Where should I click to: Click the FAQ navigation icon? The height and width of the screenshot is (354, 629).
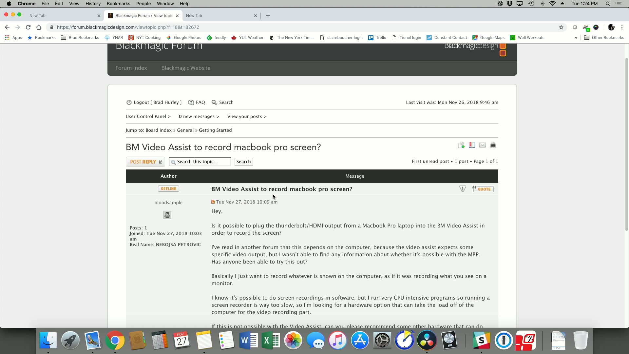191,103
